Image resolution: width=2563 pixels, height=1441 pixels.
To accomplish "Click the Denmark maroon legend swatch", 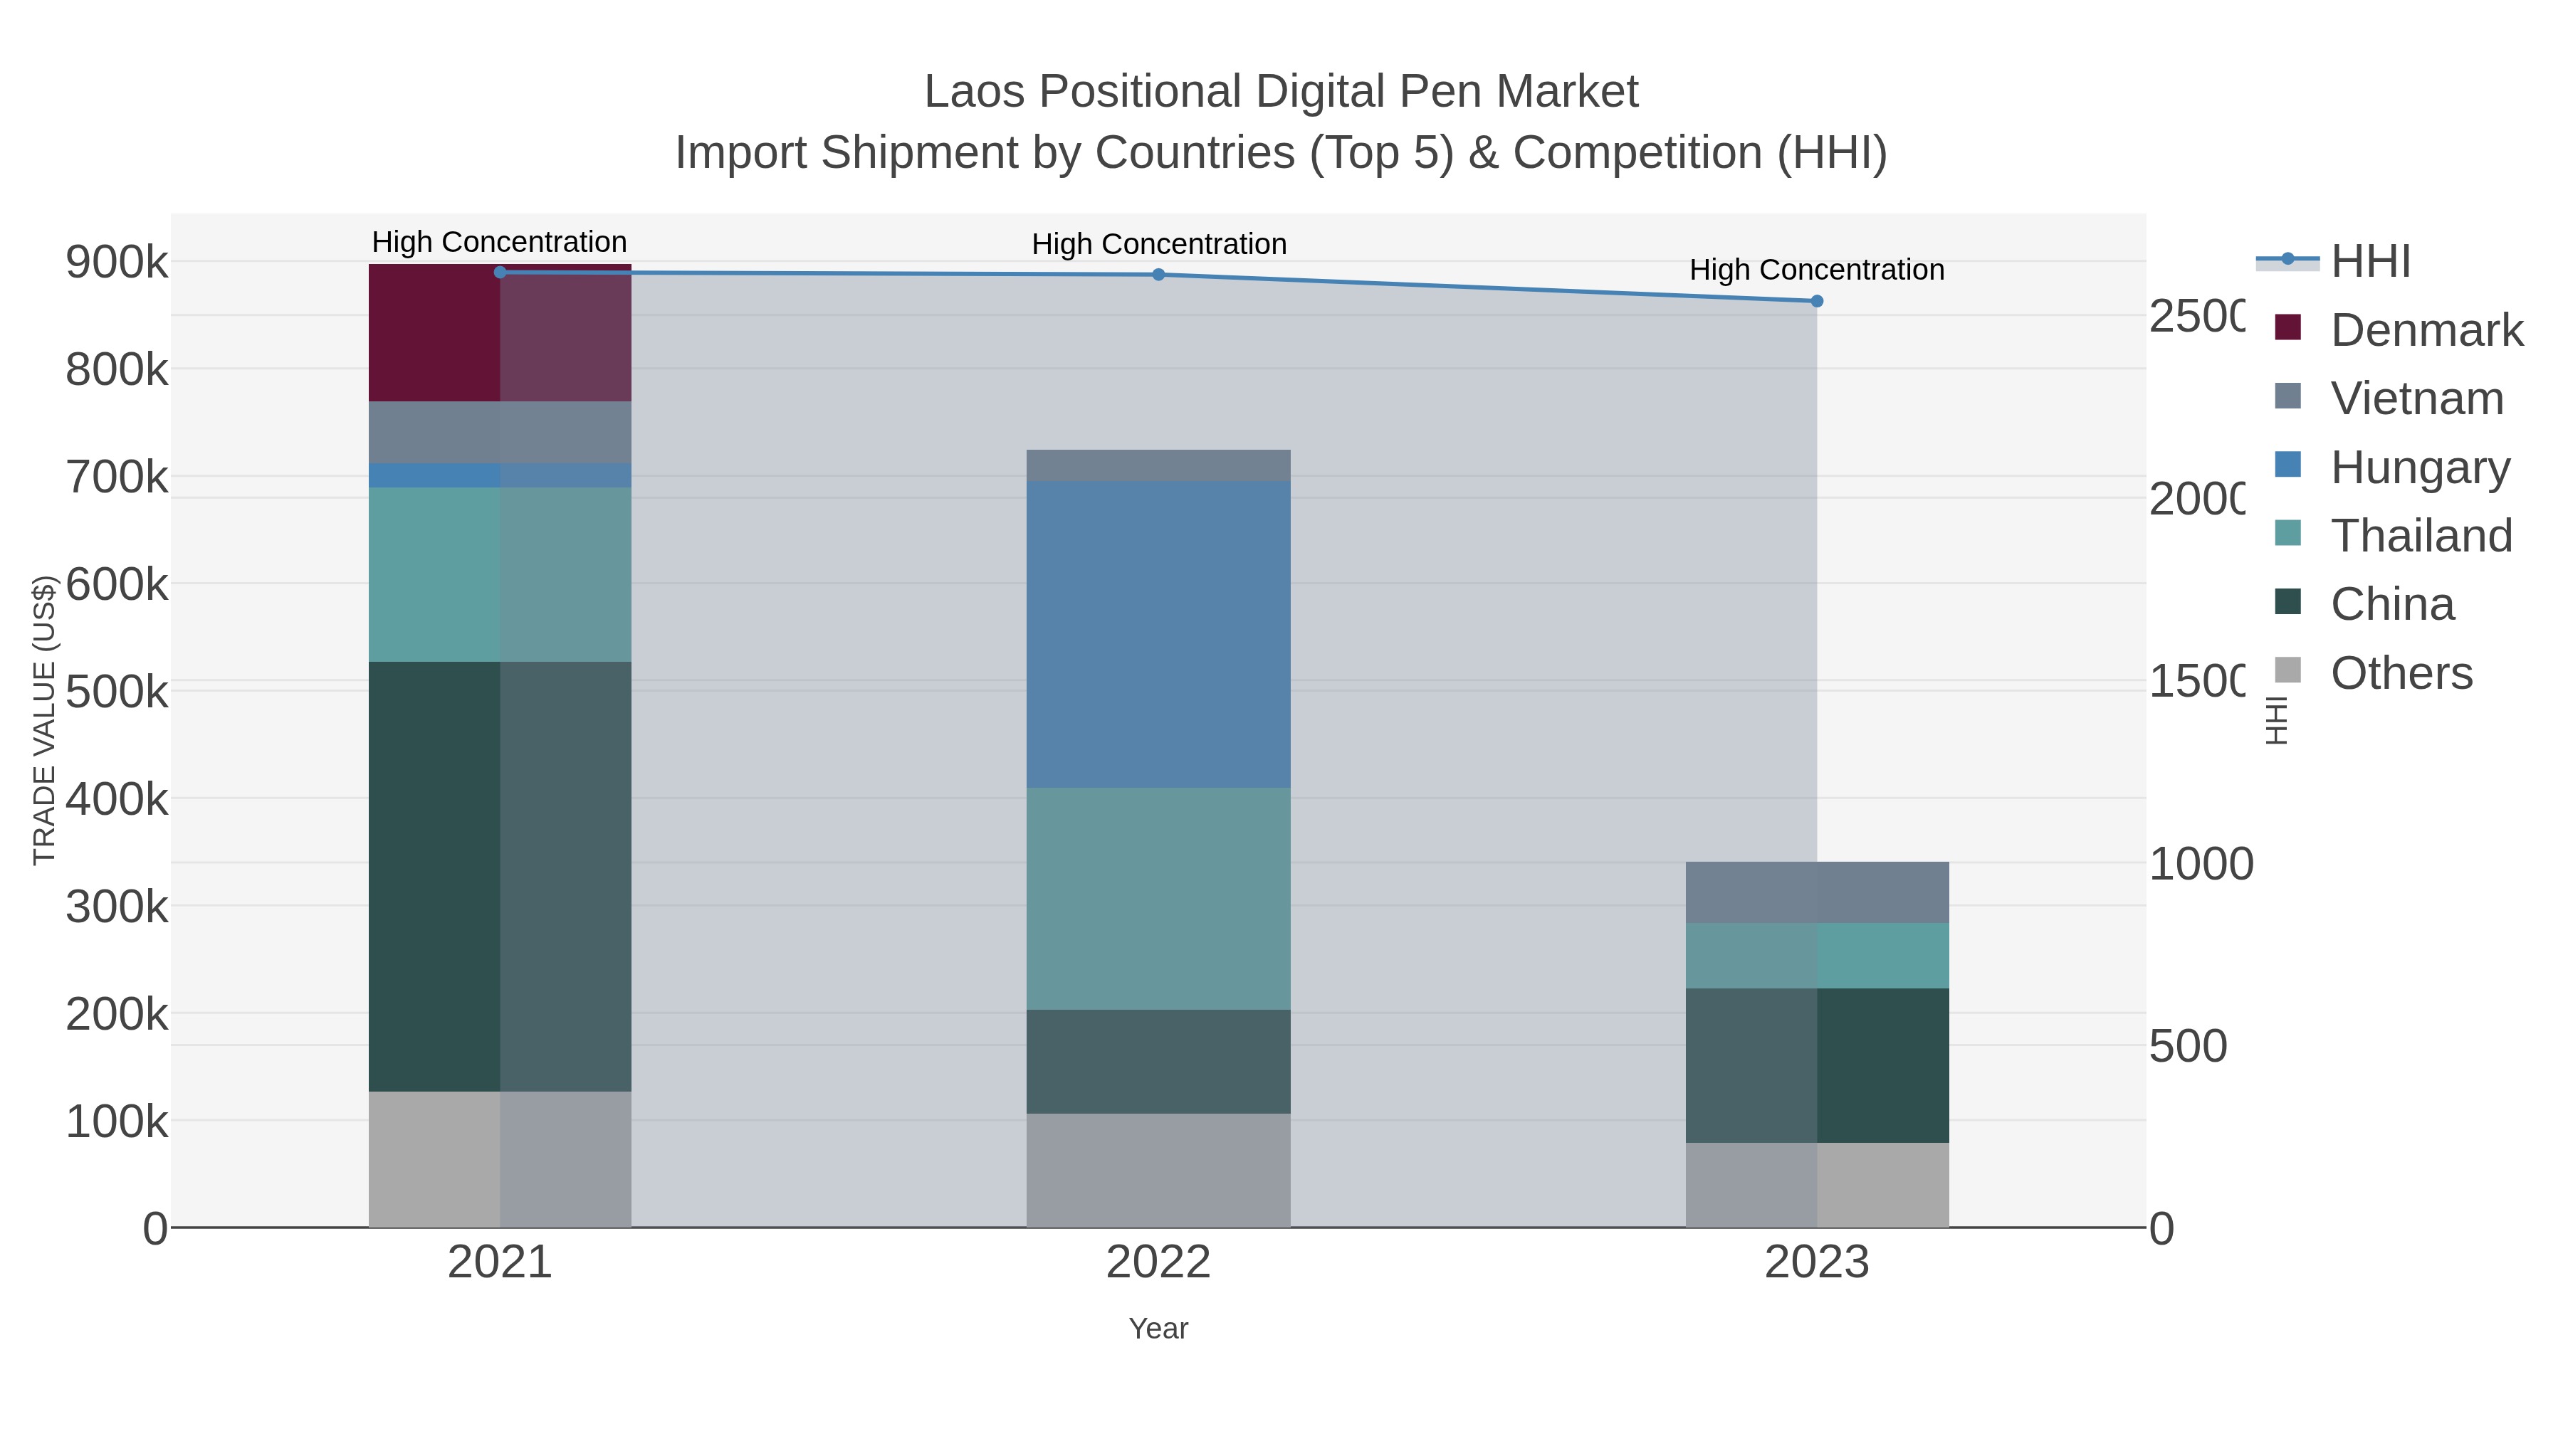I will 2288,327.
